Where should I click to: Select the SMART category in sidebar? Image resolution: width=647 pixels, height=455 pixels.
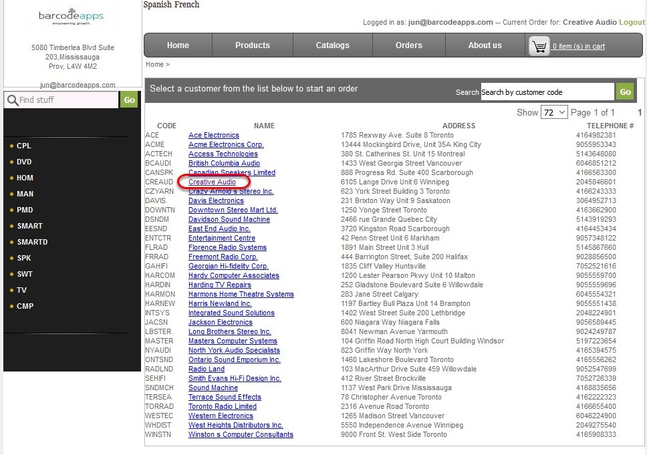[29, 226]
